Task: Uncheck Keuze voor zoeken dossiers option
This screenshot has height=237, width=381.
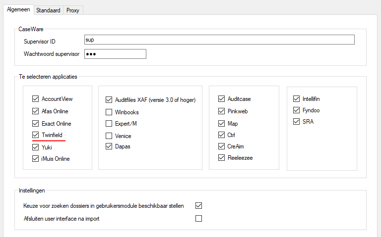Action: click(199, 205)
